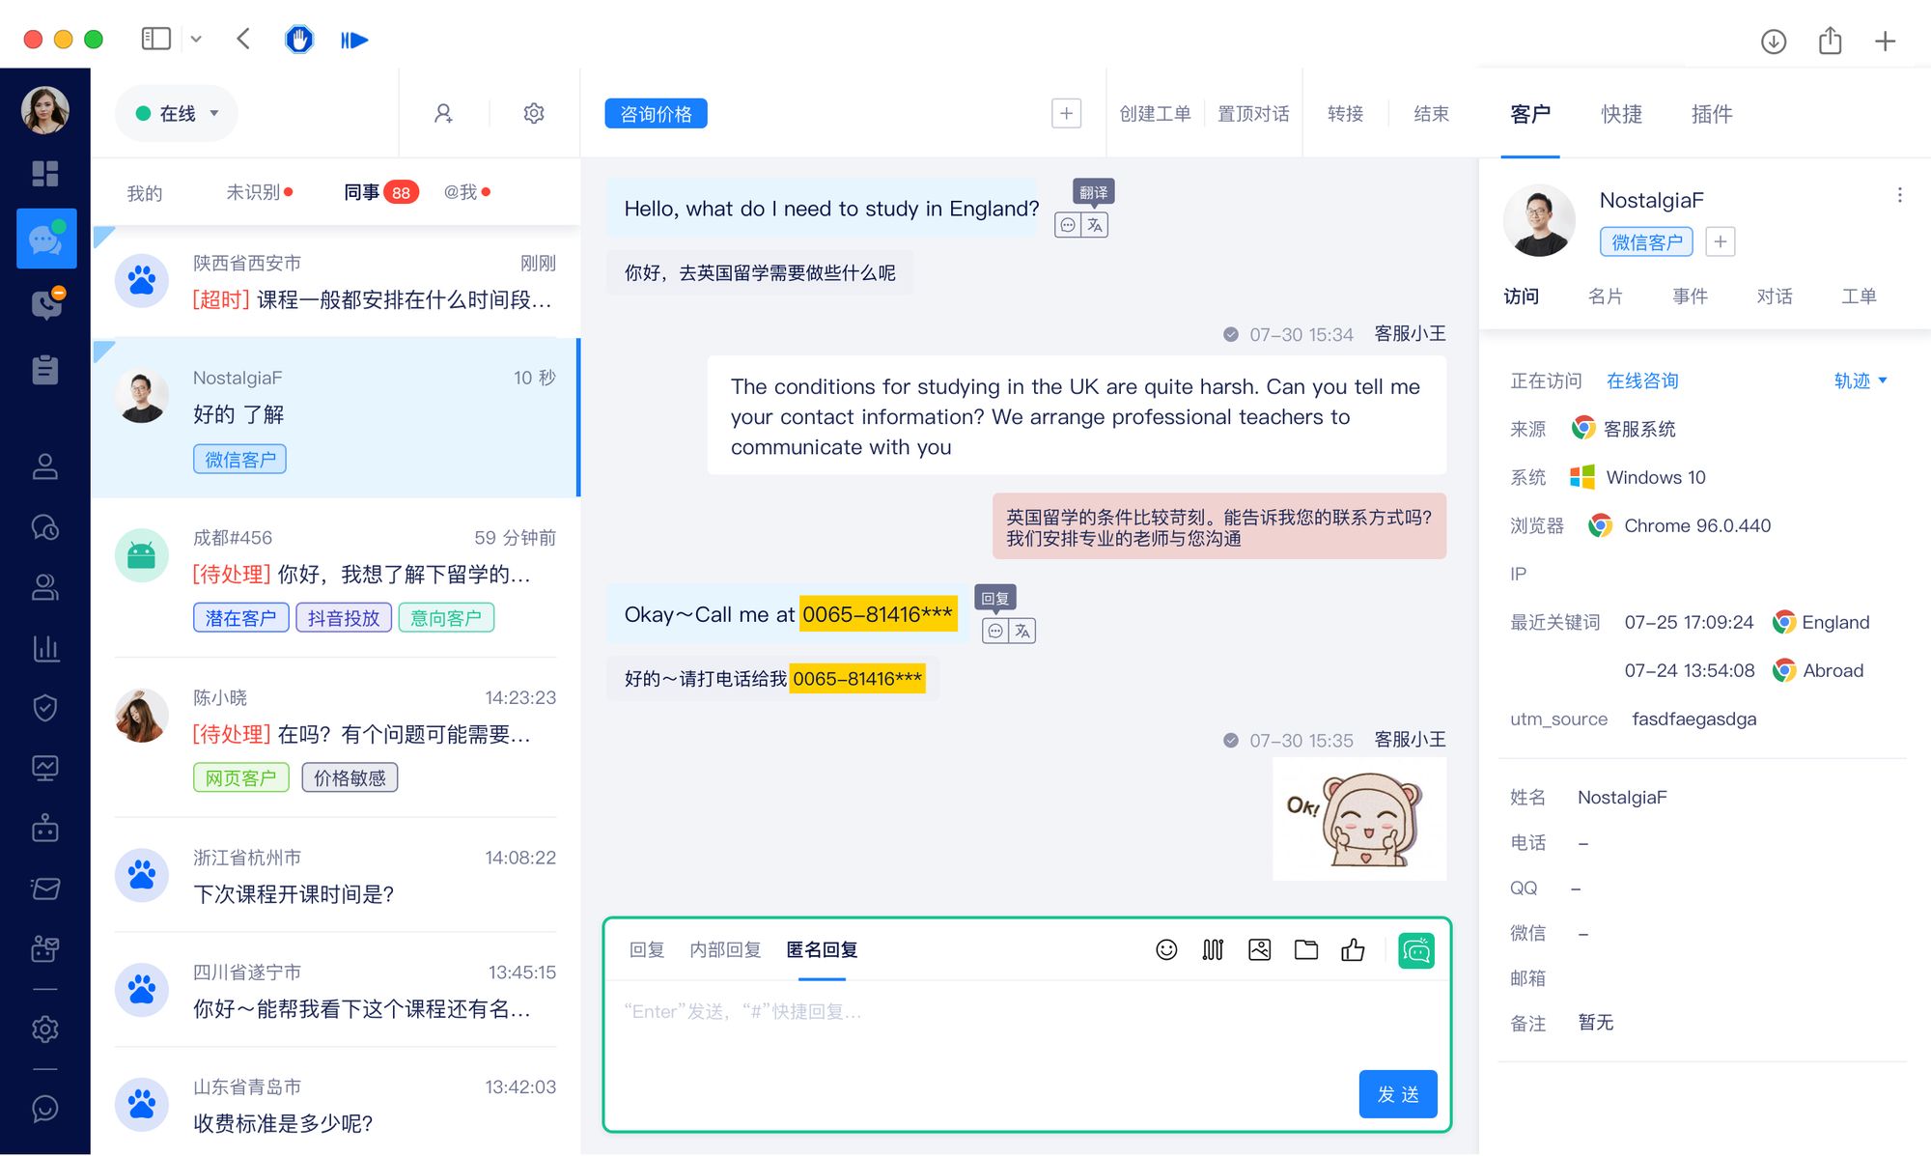Click 结束 end conversation button
The width and height of the screenshot is (1931, 1156).
(1431, 114)
